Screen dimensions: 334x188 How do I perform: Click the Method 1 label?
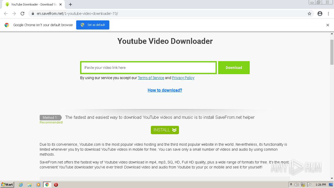click(51, 118)
